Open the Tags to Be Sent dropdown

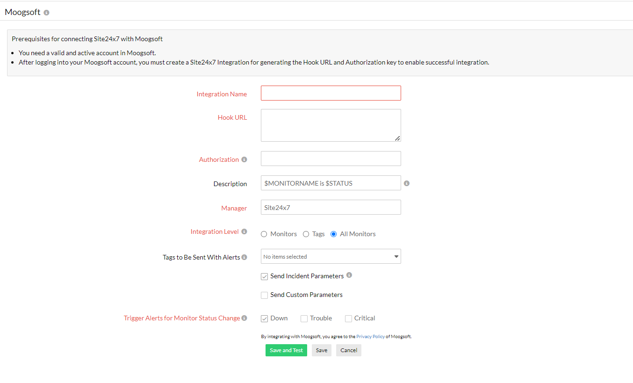click(x=331, y=256)
